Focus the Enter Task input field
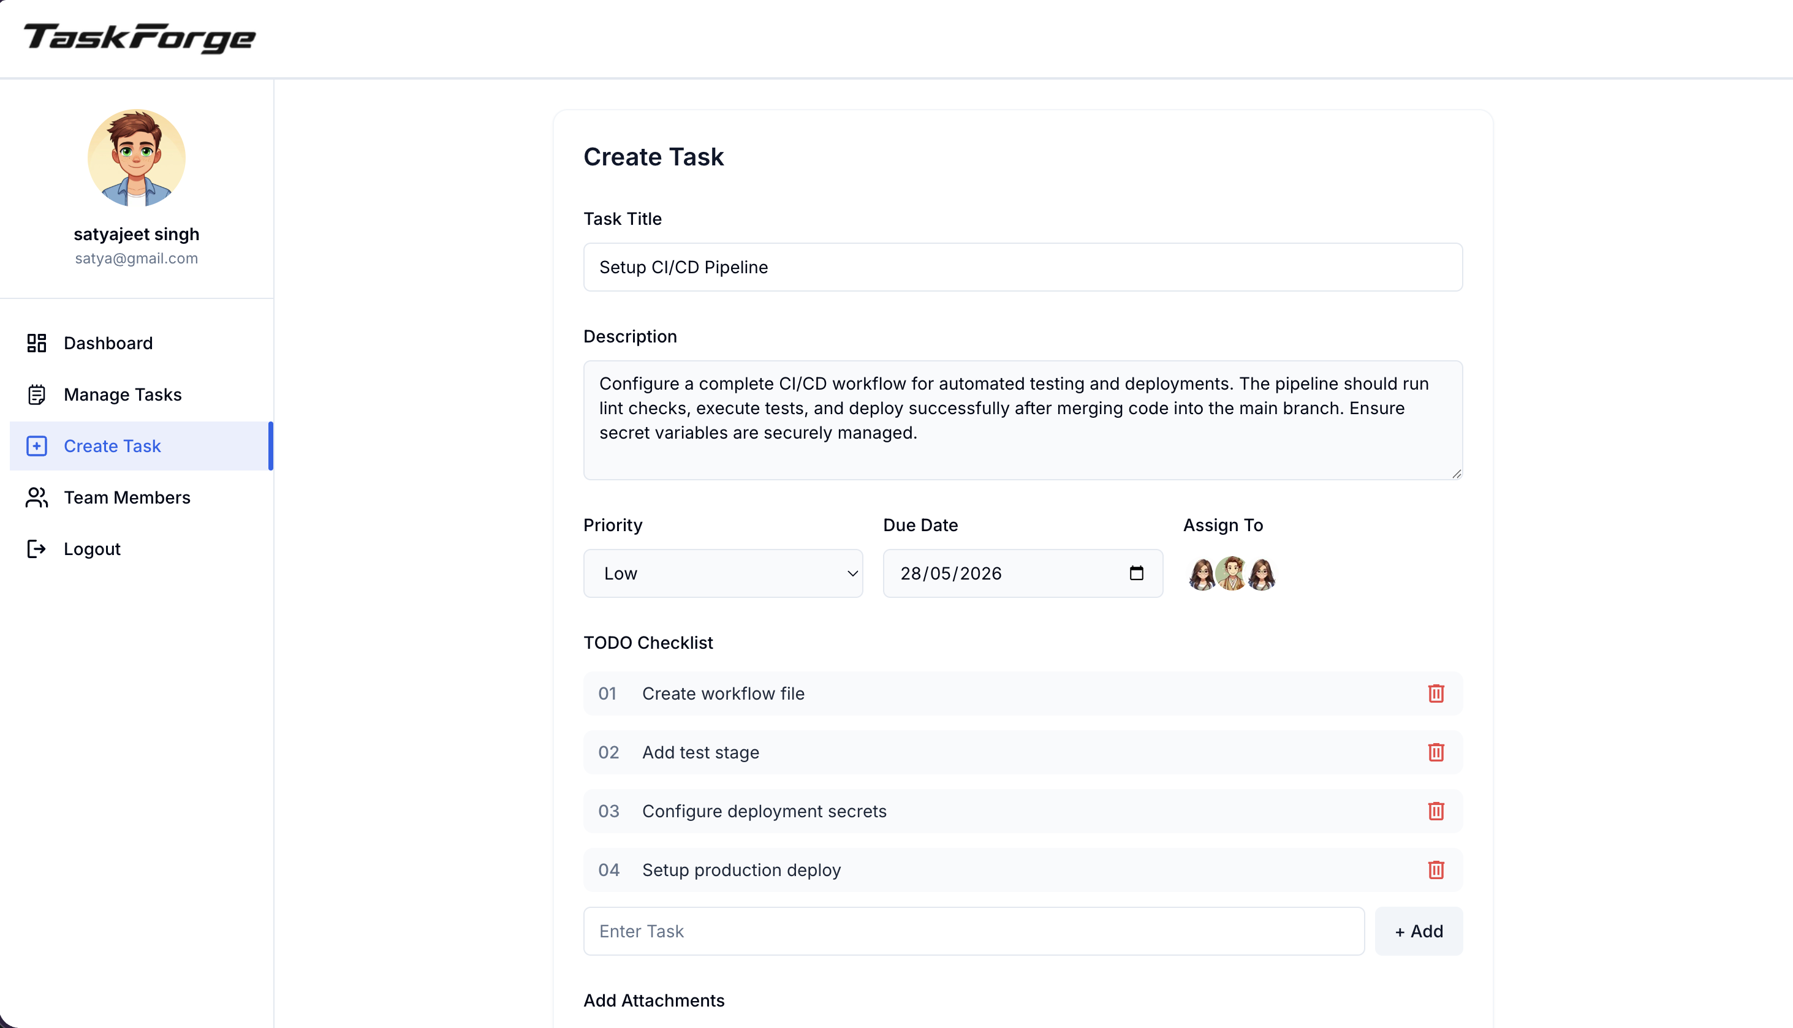Viewport: 1793px width, 1028px height. tap(974, 931)
